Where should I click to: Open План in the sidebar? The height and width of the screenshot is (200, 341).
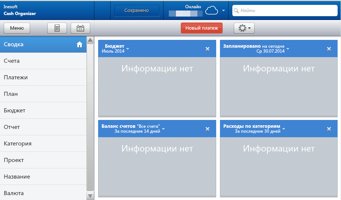43,94
